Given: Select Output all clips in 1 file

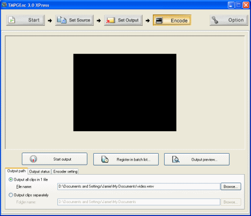Looking at the screenshot, I should click(28, 179).
